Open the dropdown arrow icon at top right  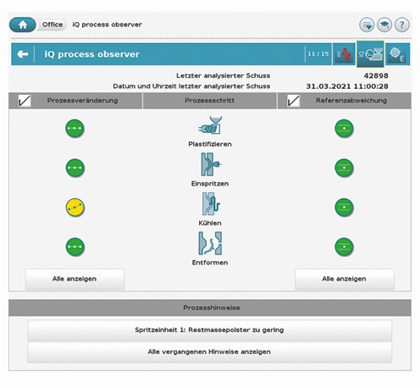tap(367, 25)
